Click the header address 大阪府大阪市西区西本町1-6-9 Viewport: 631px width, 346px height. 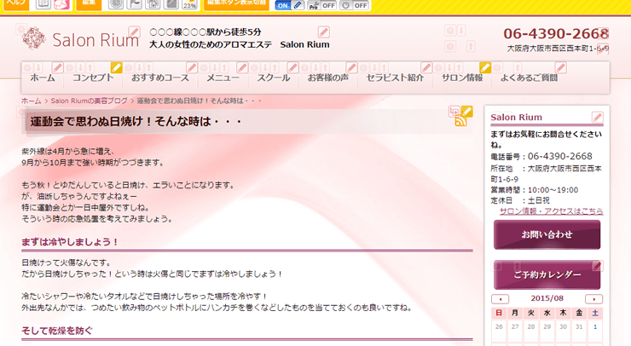(x=558, y=49)
